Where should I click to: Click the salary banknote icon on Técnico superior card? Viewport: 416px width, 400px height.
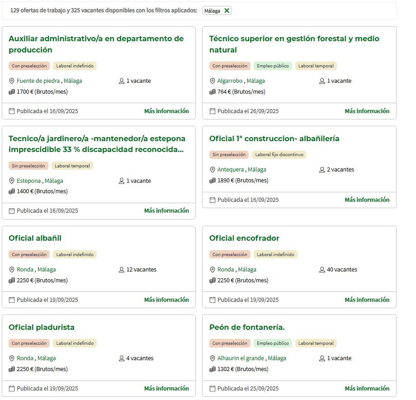point(212,91)
